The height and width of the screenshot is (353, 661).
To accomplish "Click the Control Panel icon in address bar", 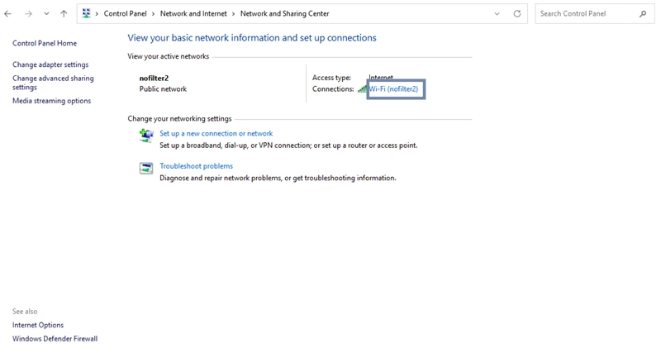I will pyautogui.click(x=87, y=14).
